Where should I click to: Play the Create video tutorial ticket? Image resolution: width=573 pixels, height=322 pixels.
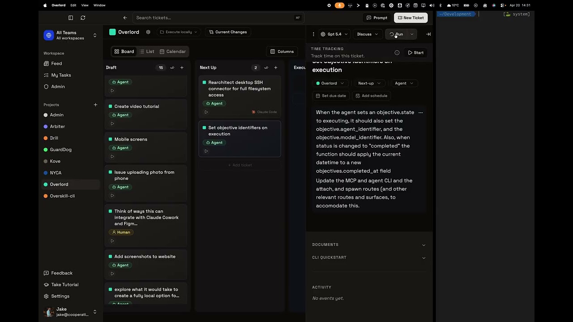pyautogui.click(x=112, y=123)
